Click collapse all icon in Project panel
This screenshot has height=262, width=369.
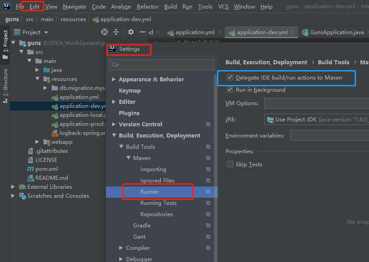click(x=116, y=32)
